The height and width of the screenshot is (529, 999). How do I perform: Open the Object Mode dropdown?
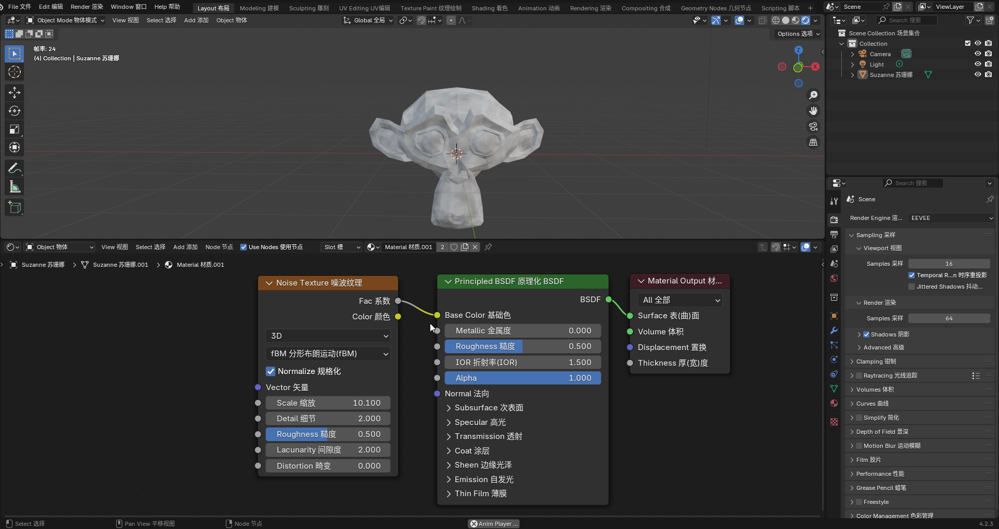(x=65, y=20)
